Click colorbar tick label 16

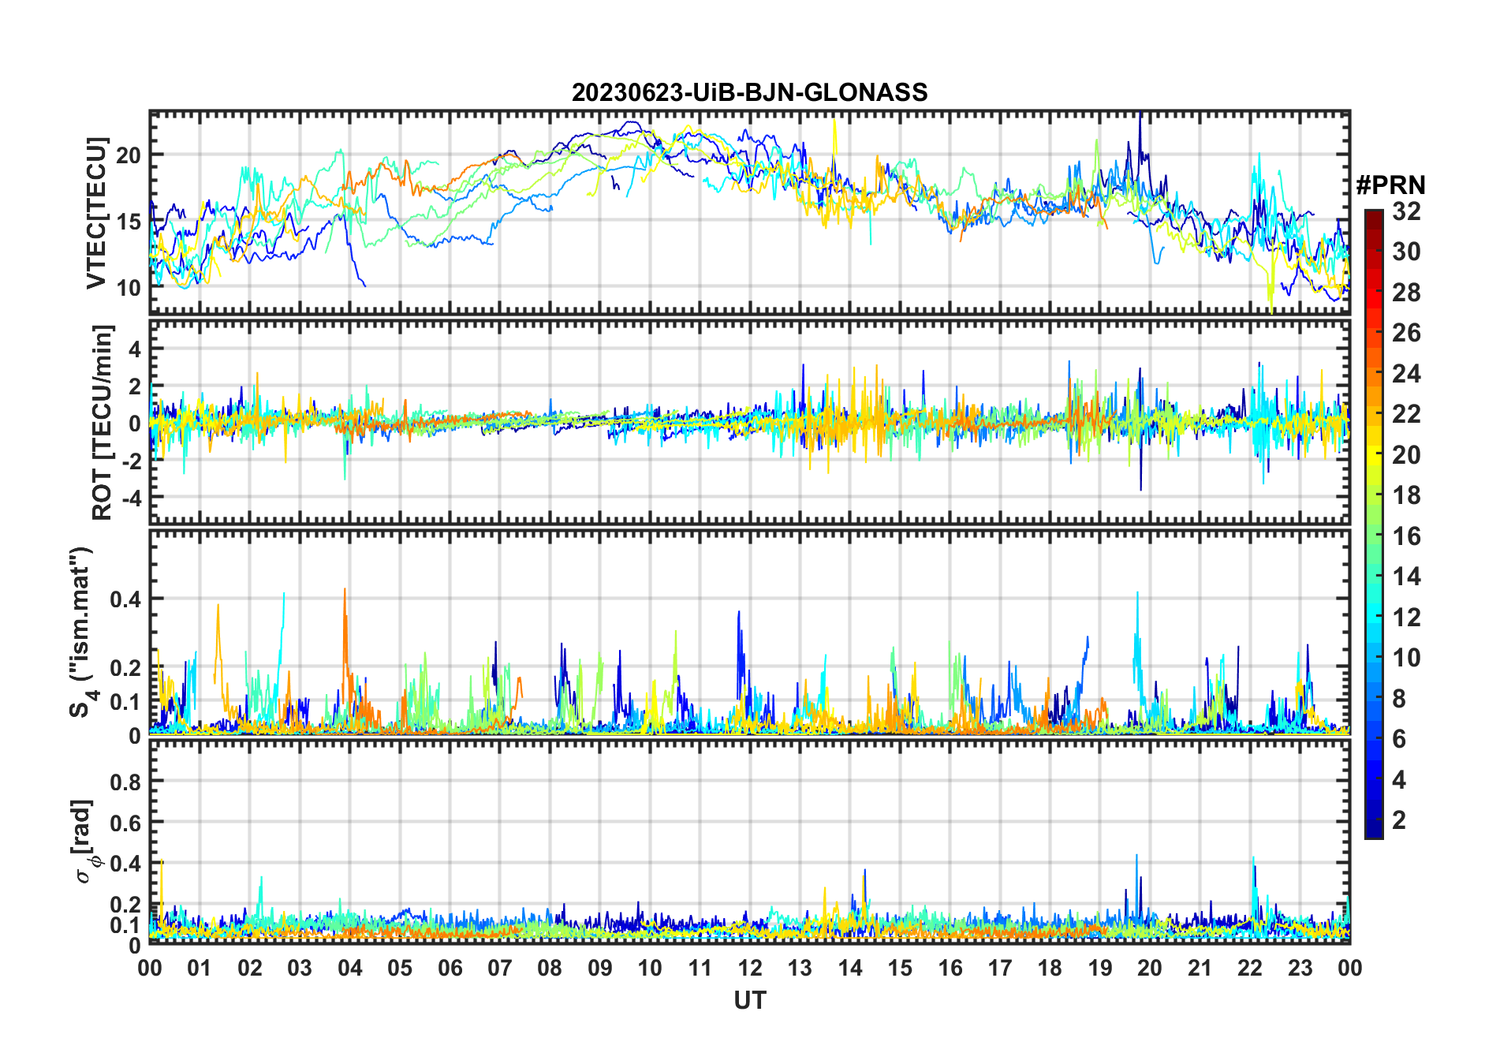1406,536
